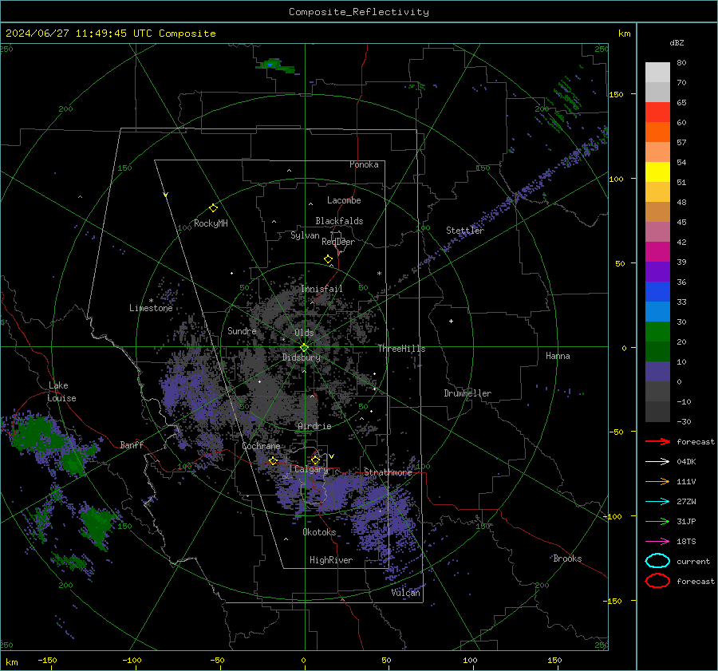The width and height of the screenshot is (718, 671).
Task: Click the Sundre town label
Action: click(242, 331)
